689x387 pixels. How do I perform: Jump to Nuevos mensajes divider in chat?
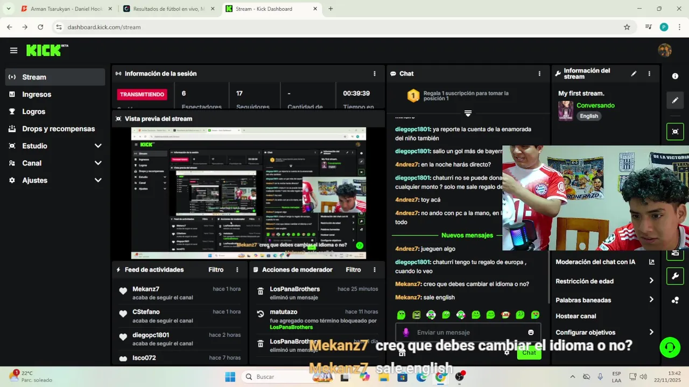point(467,235)
